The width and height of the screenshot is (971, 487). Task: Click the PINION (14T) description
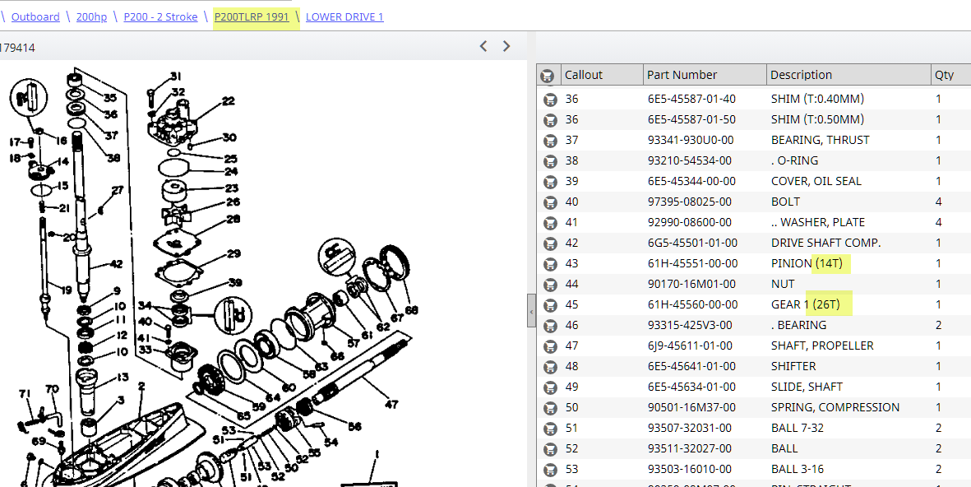click(807, 263)
